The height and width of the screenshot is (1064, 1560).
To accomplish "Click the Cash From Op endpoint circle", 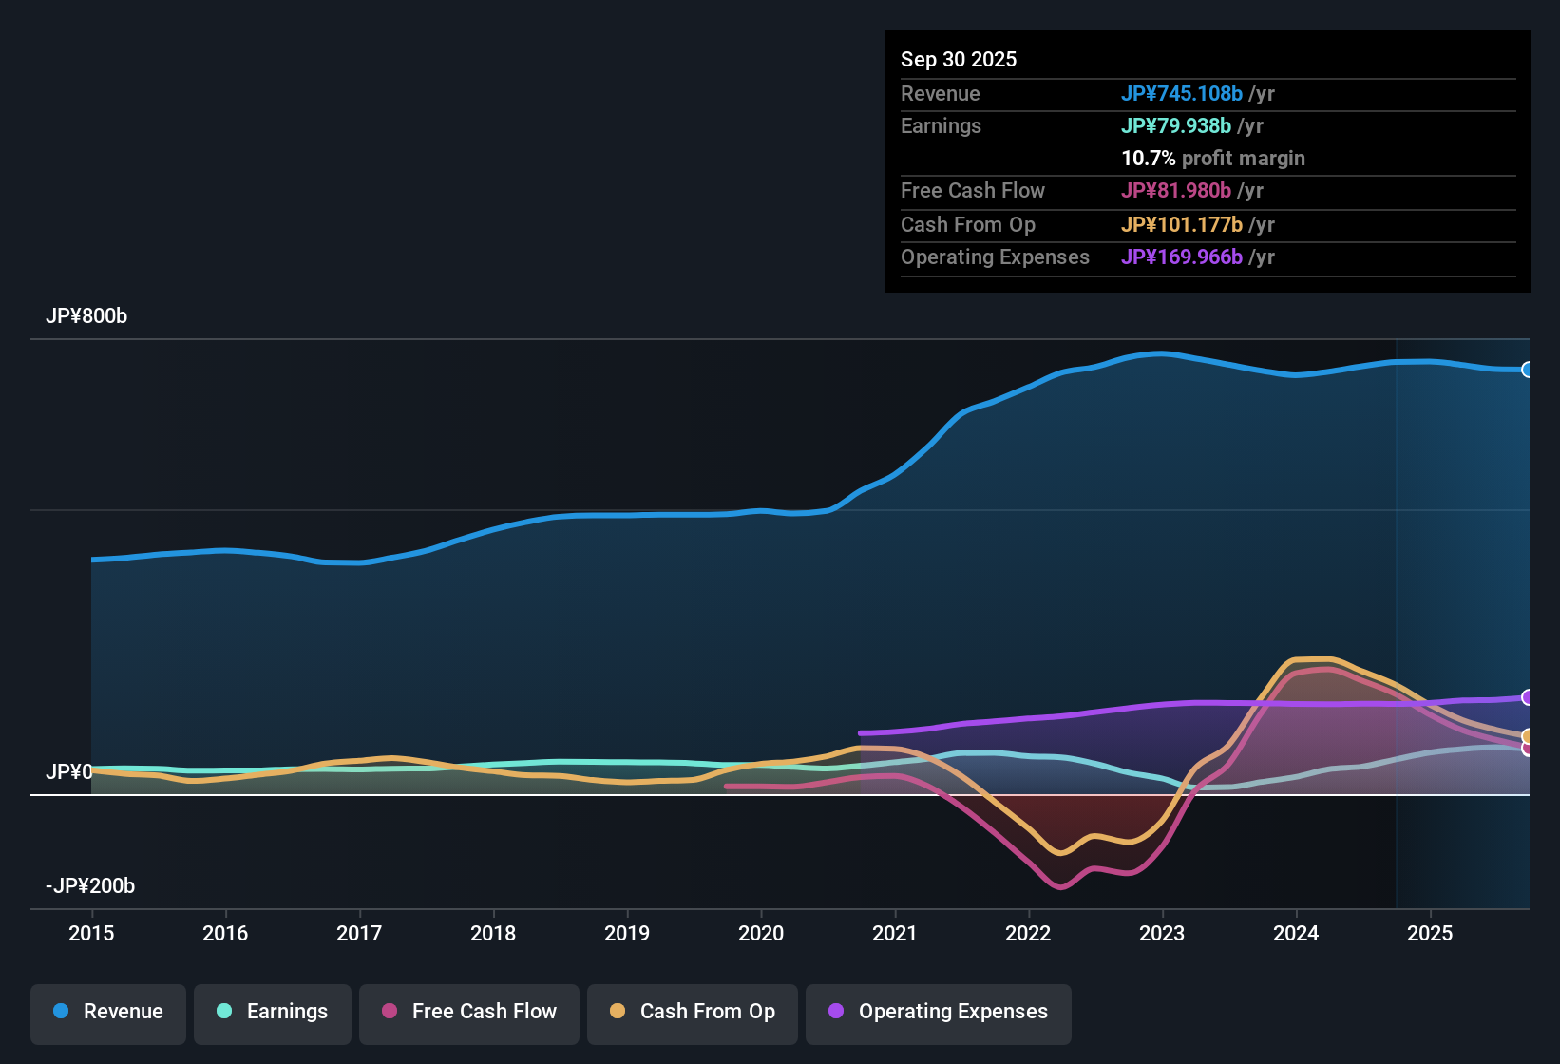I will [1528, 736].
